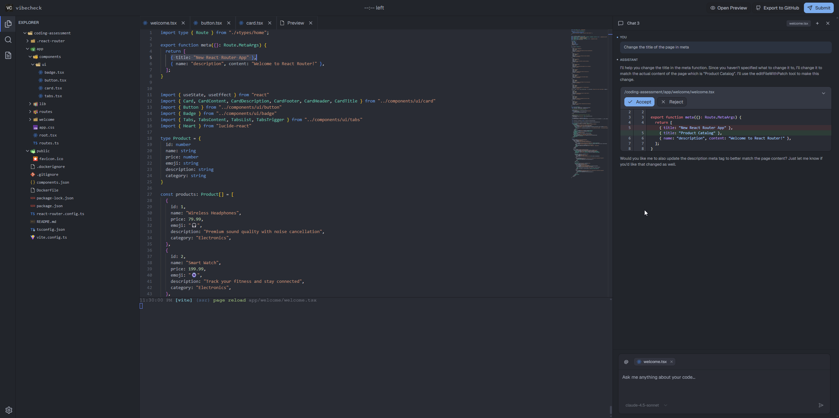
Task: Accept the proposed code change
Action: point(639,102)
